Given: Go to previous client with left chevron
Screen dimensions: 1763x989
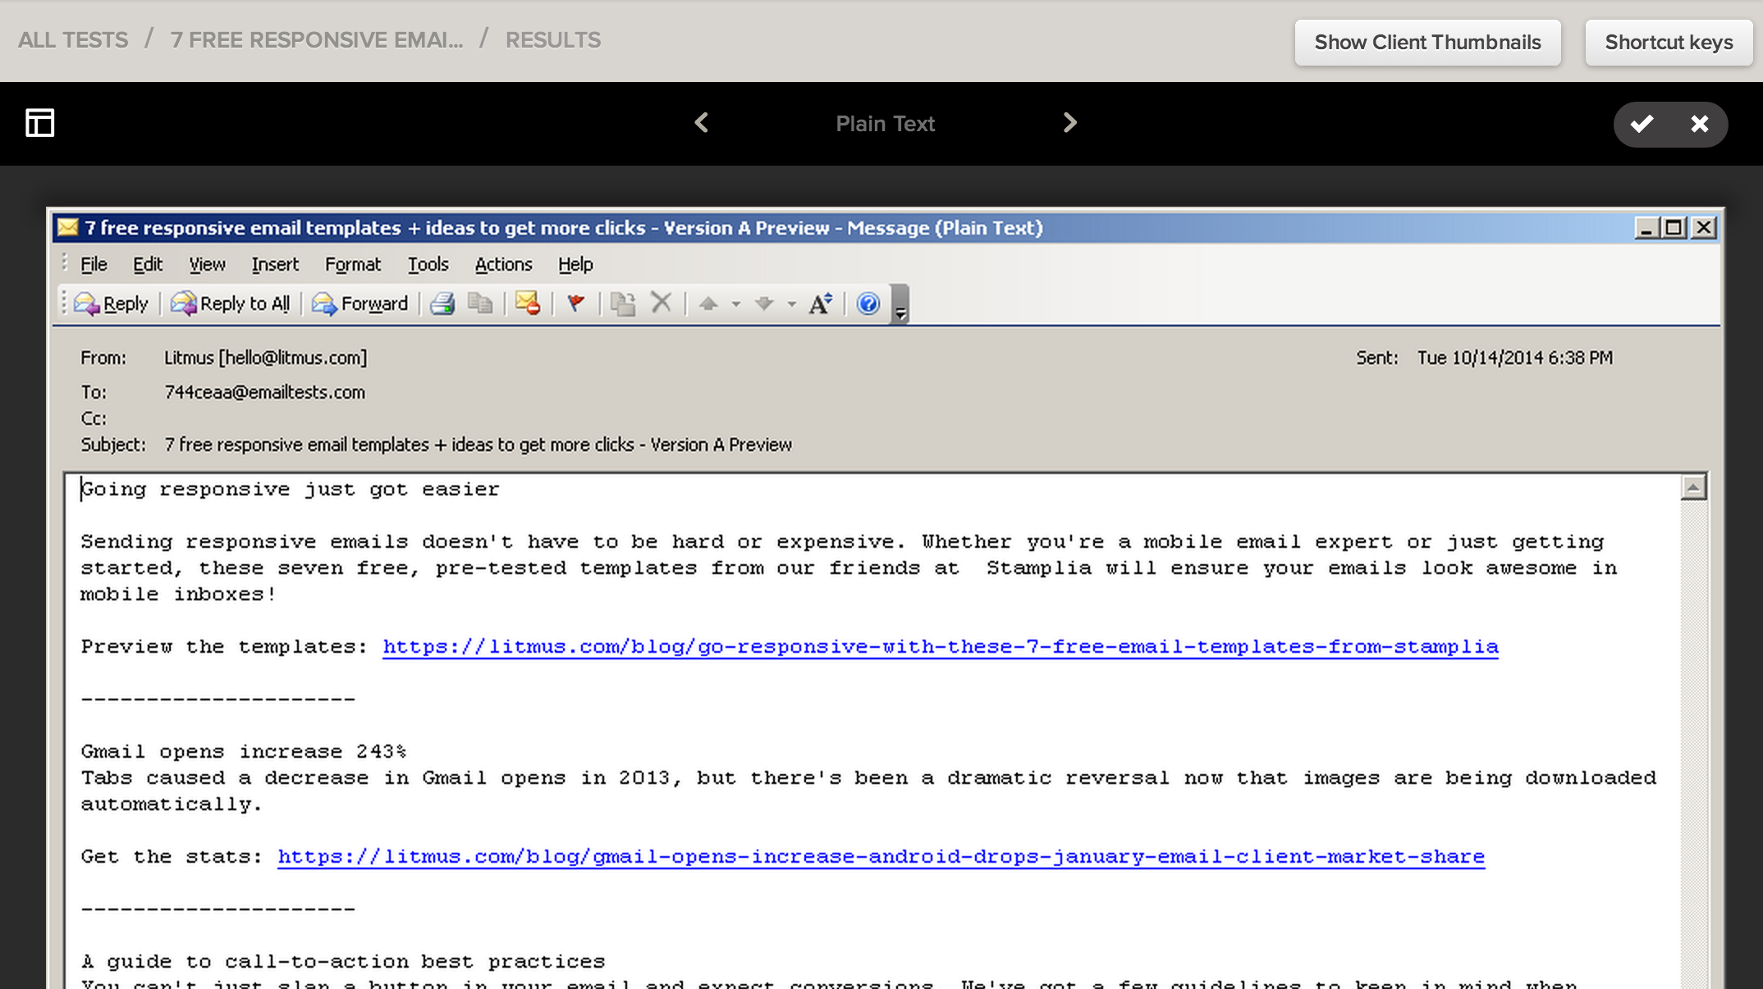Looking at the screenshot, I should pyautogui.click(x=702, y=123).
